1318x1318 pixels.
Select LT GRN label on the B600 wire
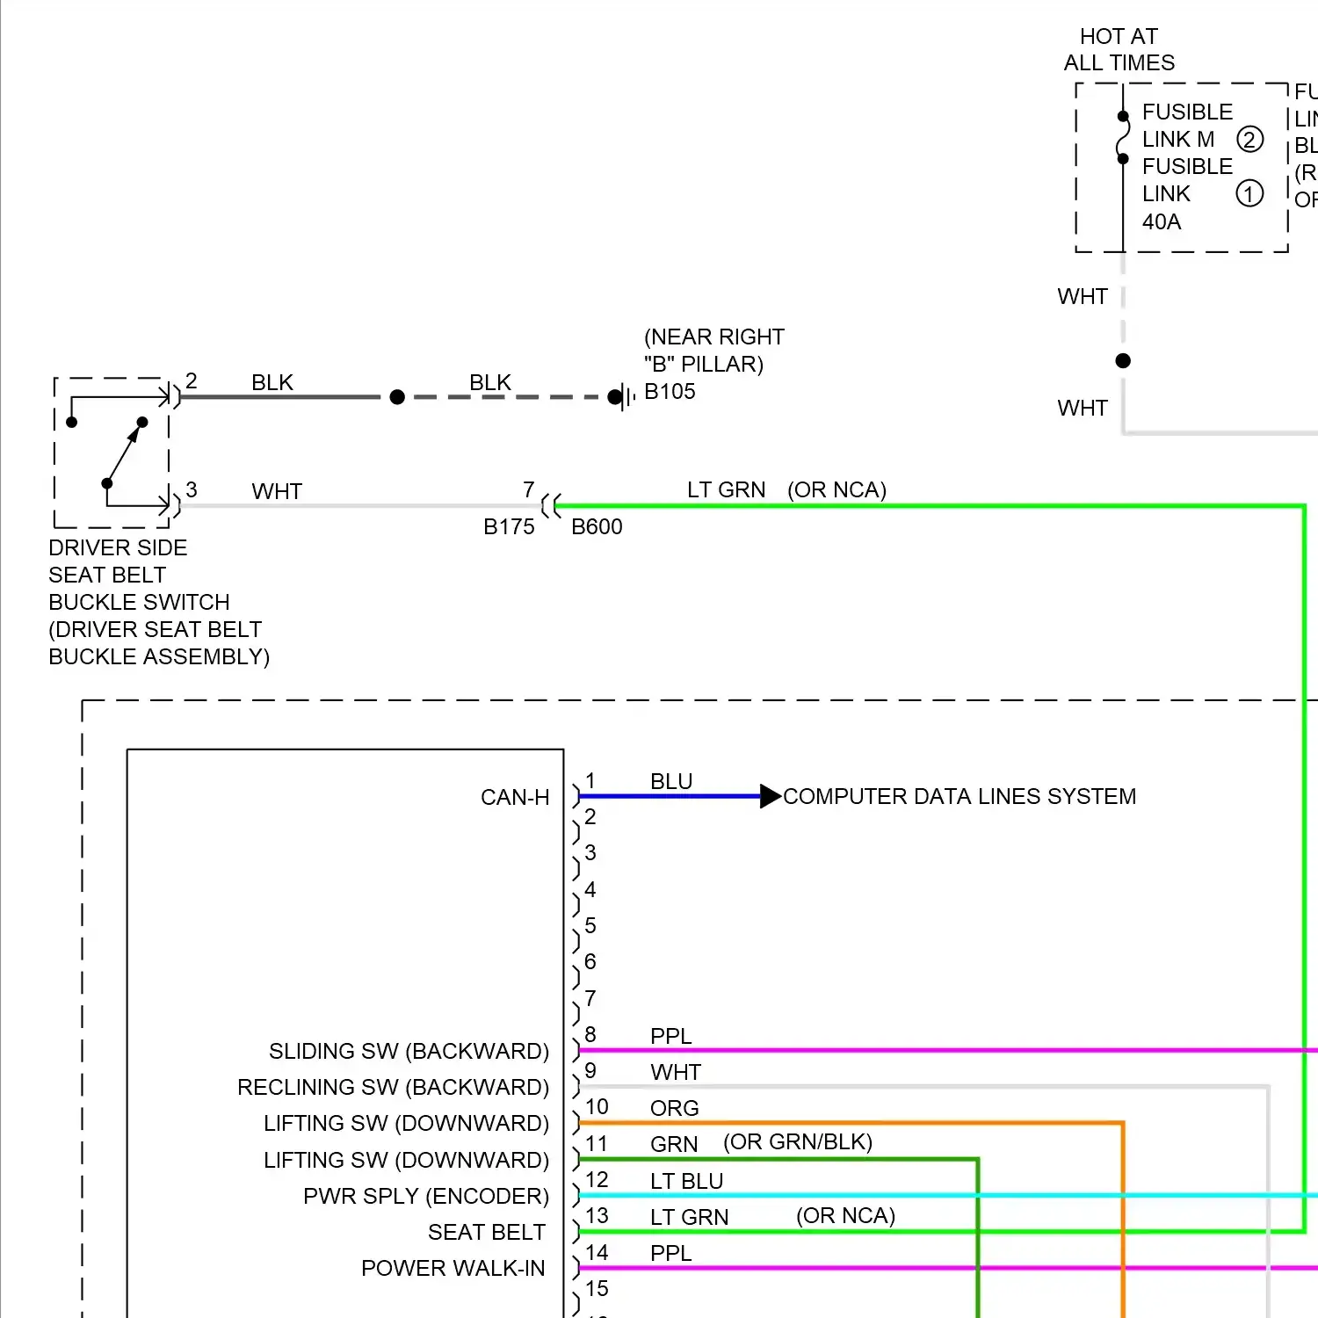pos(726,490)
